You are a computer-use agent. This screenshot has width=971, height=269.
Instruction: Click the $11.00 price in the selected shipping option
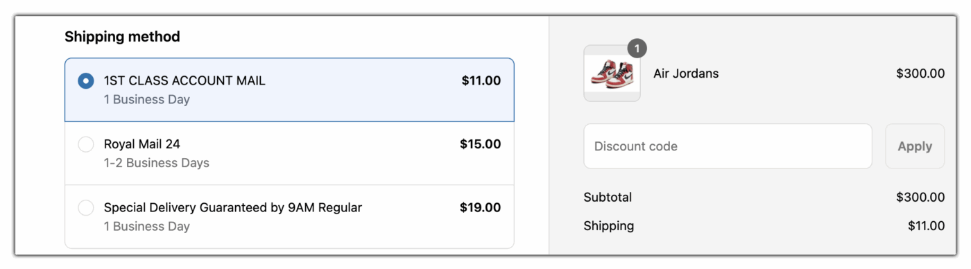[x=481, y=80]
